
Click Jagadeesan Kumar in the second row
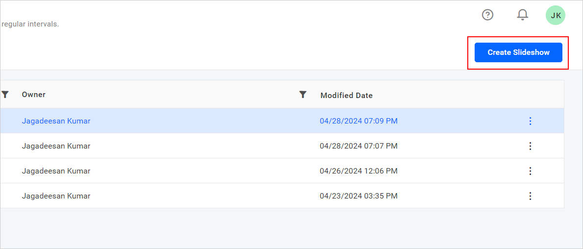click(56, 146)
